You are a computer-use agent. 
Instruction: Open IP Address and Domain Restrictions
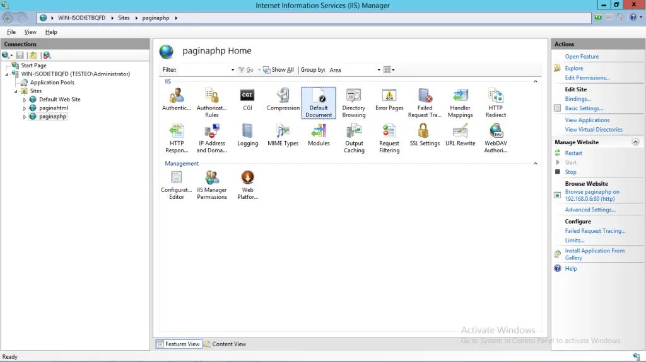[212, 139]
